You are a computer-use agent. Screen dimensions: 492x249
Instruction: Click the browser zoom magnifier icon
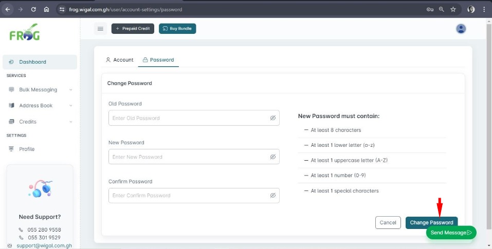(x=441, y=9)
